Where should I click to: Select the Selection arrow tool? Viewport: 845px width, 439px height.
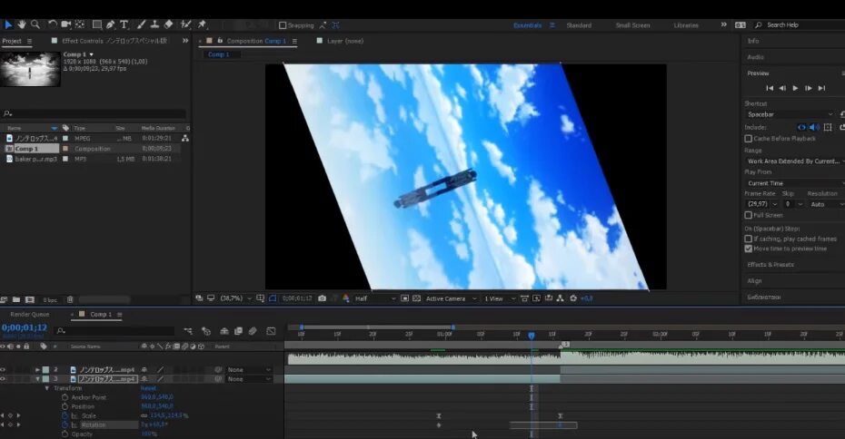[8, 24]
